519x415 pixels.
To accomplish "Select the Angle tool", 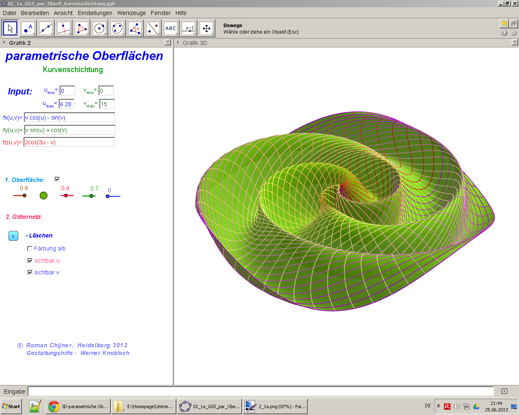I will (x=135, y=28).
